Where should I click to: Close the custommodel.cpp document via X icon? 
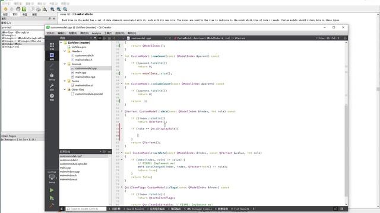coord(170,38)
